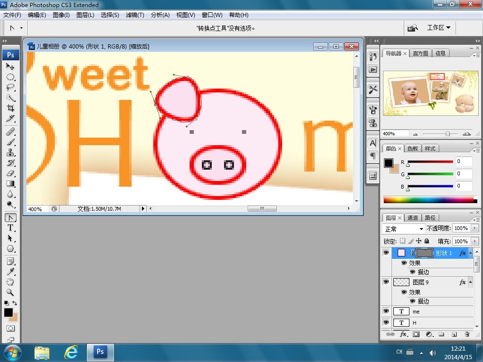Screen dimensions: 483x362
Task: Open the 工作区 workspace dropdown
Action: point(439,28)
